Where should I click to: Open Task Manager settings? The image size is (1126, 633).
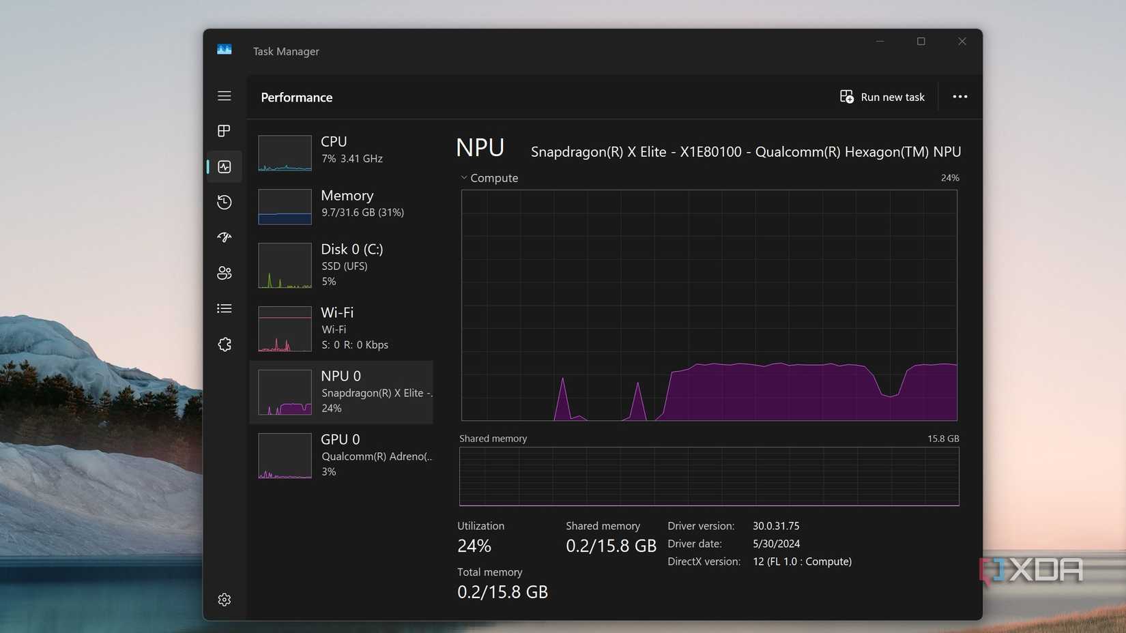224,600
